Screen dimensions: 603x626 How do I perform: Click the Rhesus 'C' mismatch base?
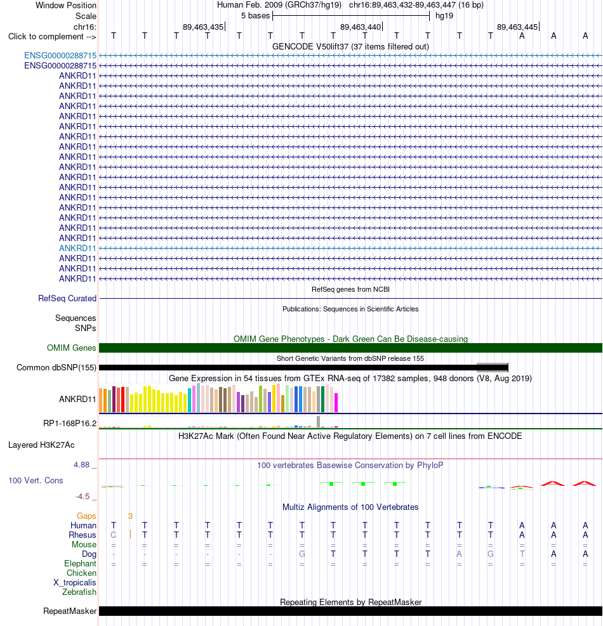click(114, 535)
